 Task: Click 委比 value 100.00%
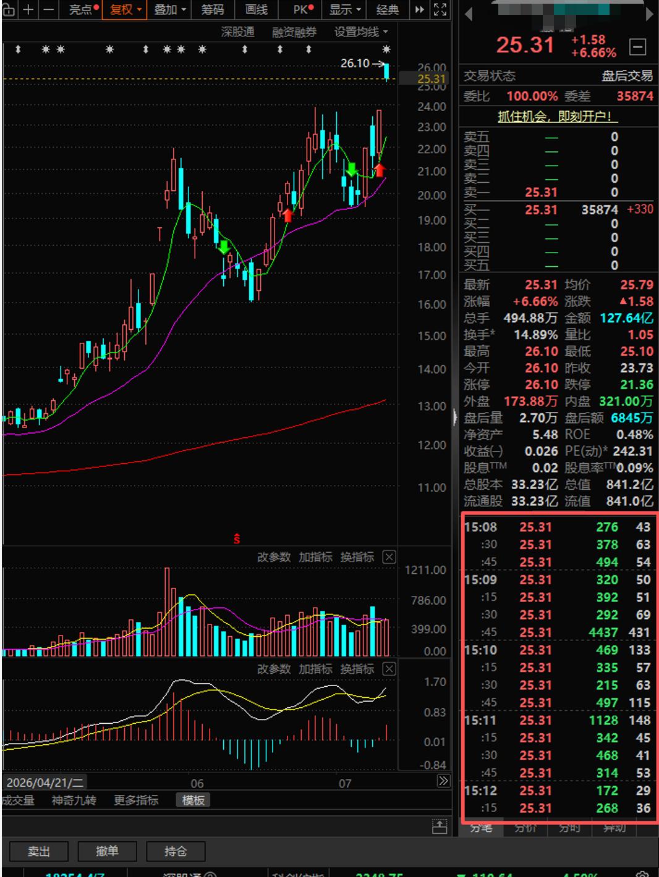(x=532, y=96)
